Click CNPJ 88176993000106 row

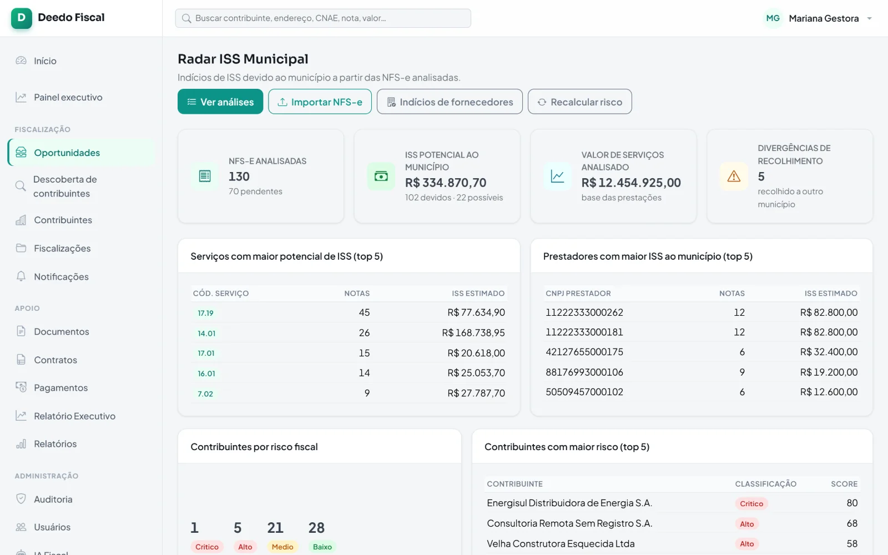pos(702,372)
